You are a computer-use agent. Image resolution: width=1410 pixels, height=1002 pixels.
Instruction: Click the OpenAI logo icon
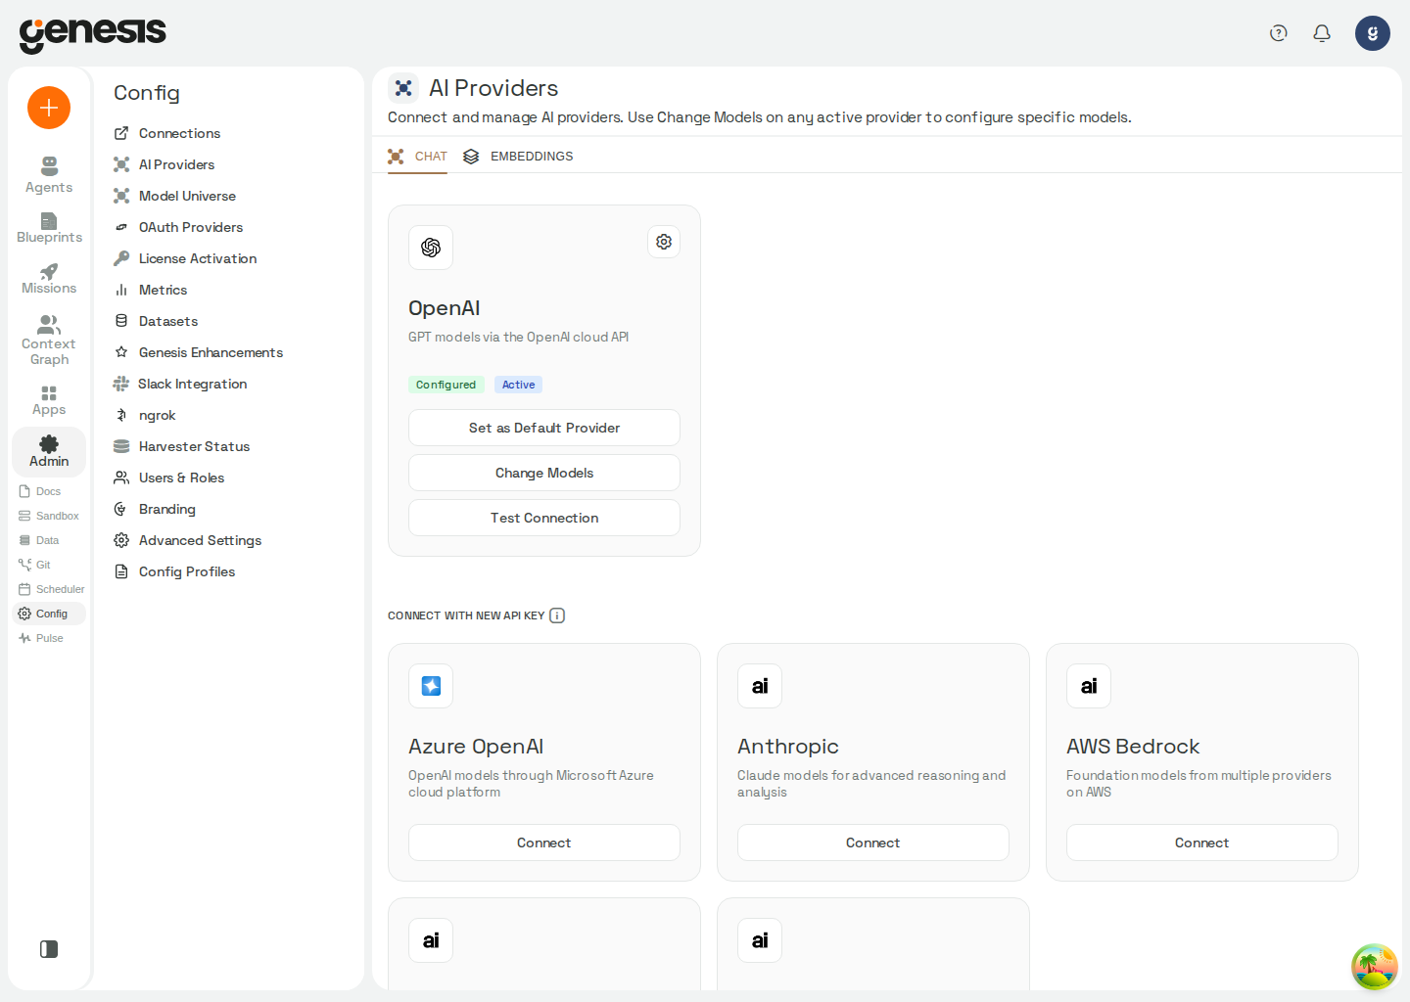pyautogui.click(x=431, y=248)
